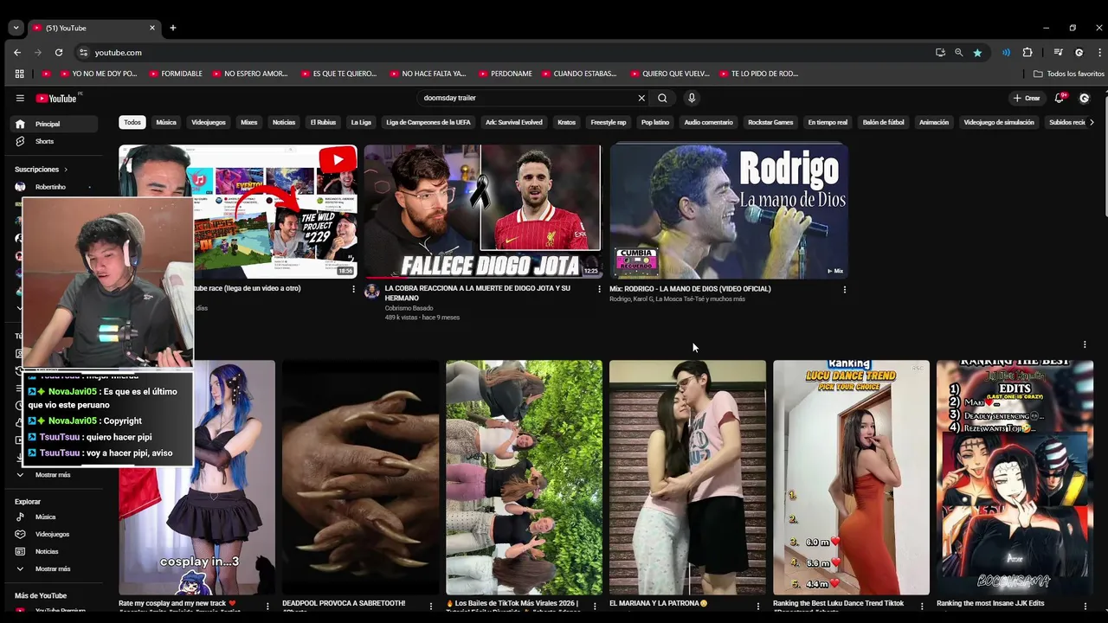1108x623 pixels.
Task: Click the magnifier search button
Action: [x=662, y=98]
